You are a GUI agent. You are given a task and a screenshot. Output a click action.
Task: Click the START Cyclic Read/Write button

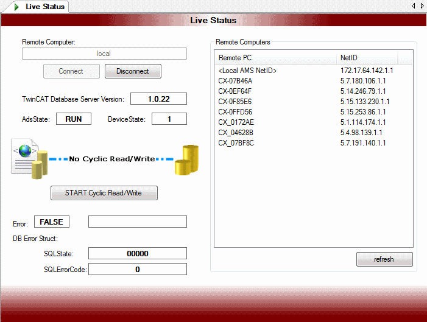coord(104,193)
